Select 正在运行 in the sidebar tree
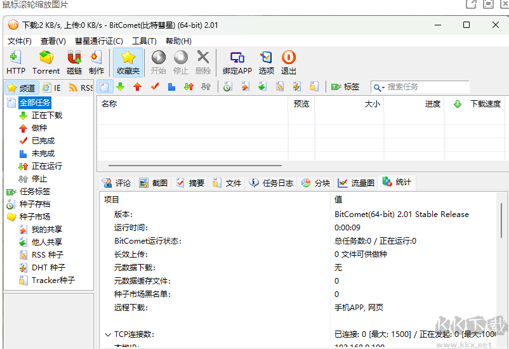Viewport: 509px width, 349px height. click(x=47, y=166)
